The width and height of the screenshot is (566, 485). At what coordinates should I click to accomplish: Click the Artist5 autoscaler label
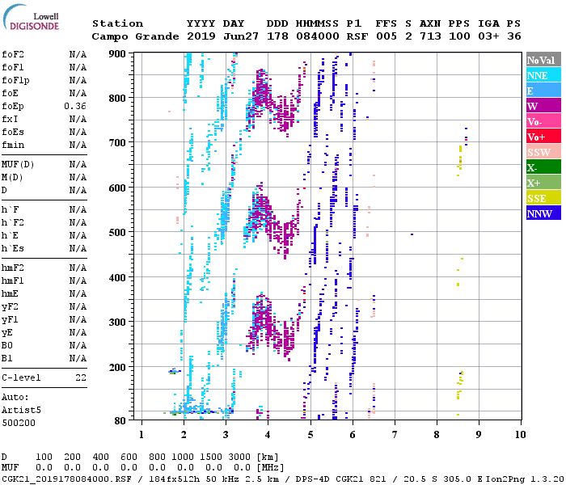tap(21, 411)
